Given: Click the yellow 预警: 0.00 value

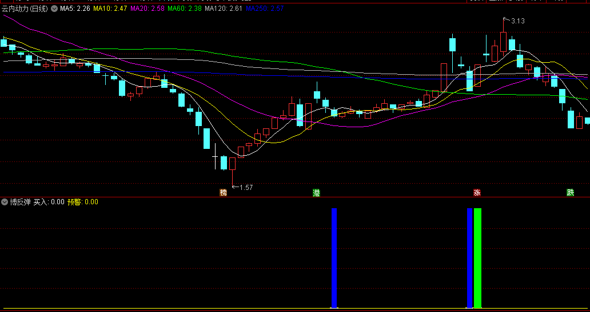Looking at the screenshot, I should click(83, 202).
